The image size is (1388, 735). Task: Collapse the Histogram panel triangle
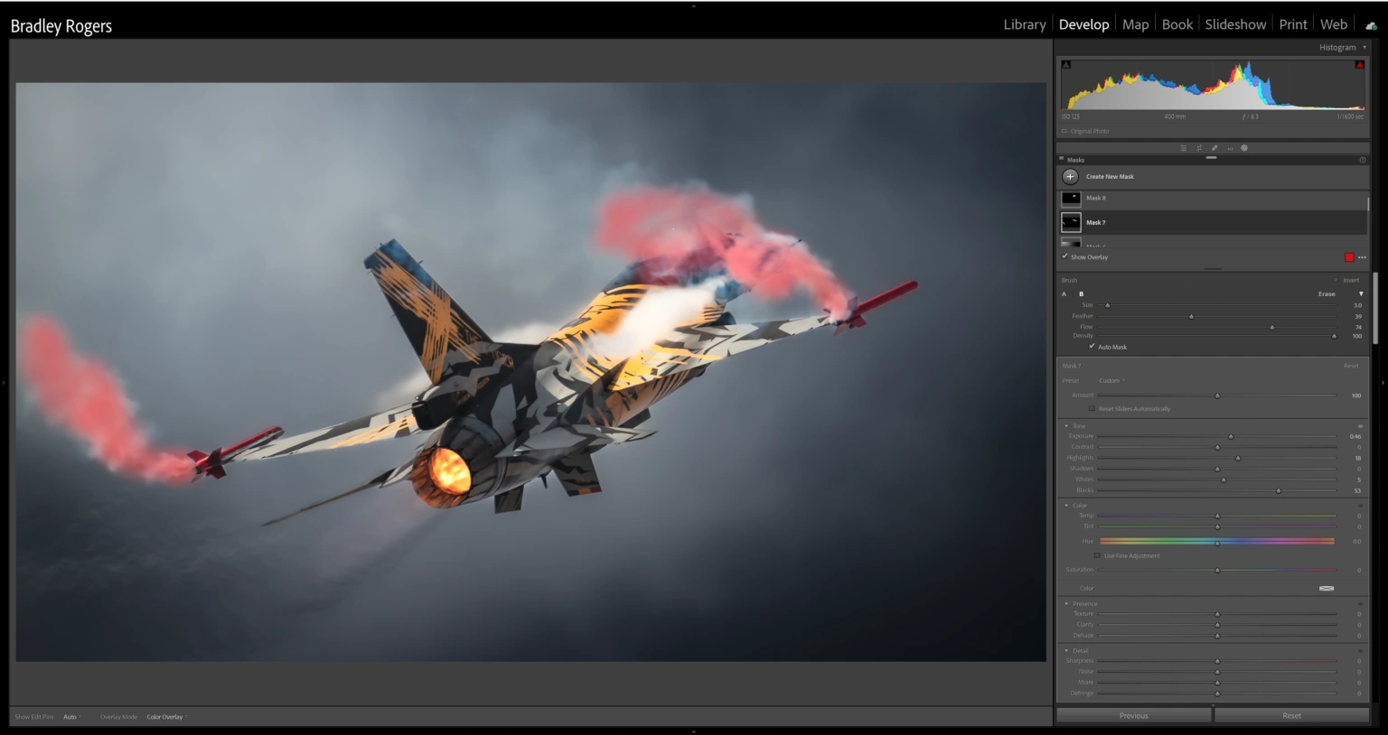(1365, 47)
